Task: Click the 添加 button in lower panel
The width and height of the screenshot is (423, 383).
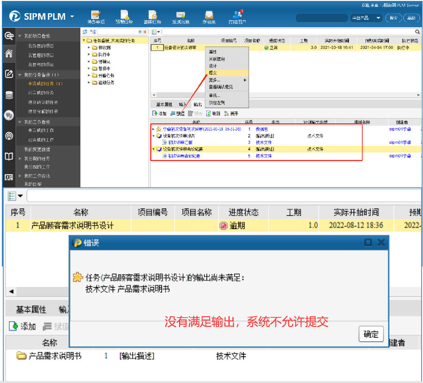Action: 23,327
